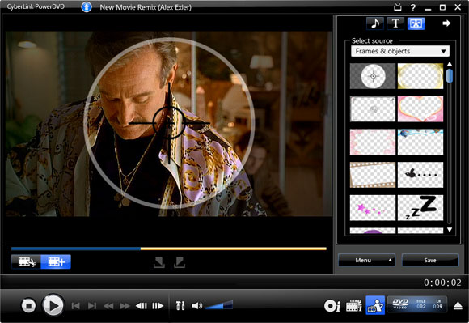Jump to previous chapter
The width and height of the screenshot is (469, 323).
[76, 306]
